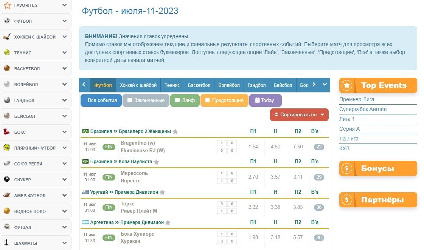Click the red boxing gloves icon
Viewport: 424px width, 250px height.
(x=7, y=132)
